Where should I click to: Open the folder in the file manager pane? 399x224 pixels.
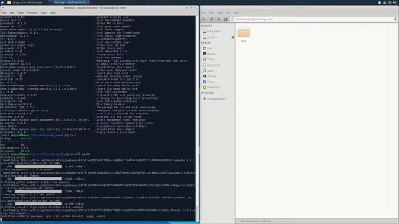[x=244, y=35]
